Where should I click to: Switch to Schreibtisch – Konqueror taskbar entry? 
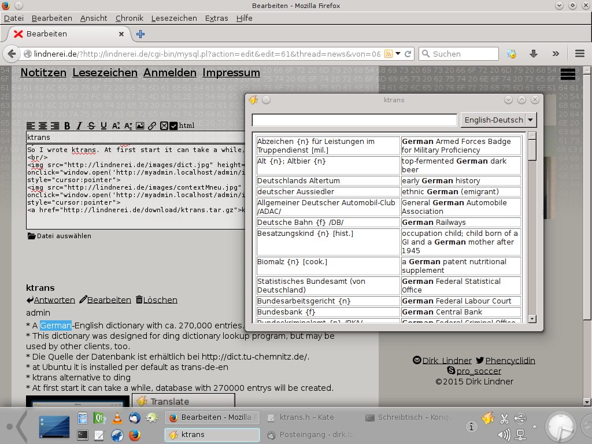[x=409, y=417]
